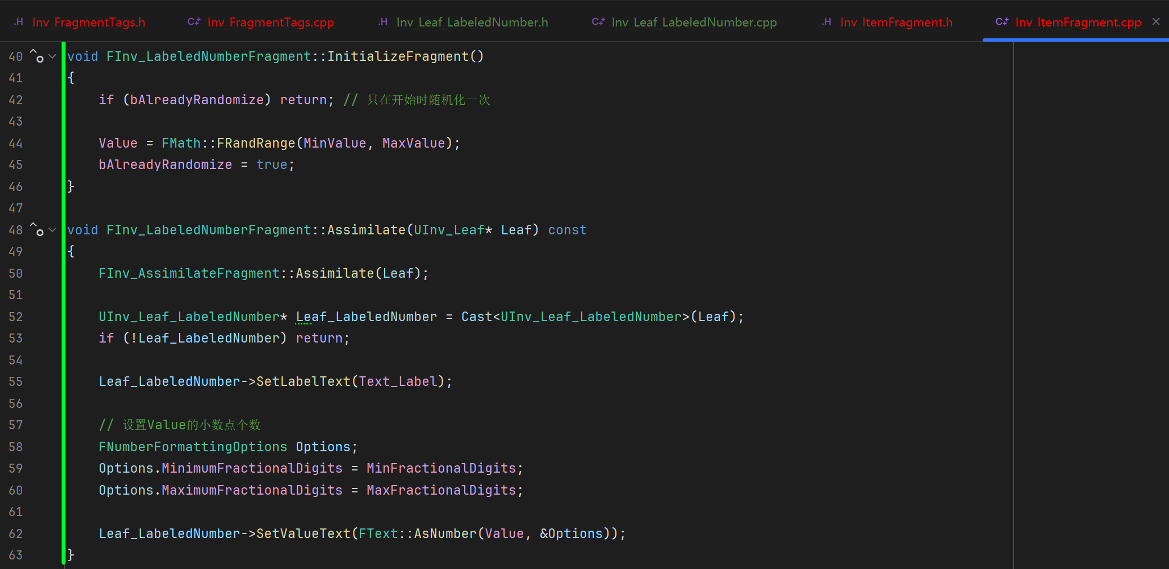Click MinFractionalDigits value on line 59
This screenshot has width=1169, height=569.
coord(441,468)
